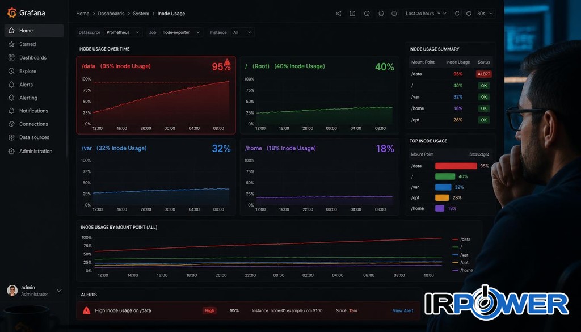Open the Job node-exporter dropdown
The height and width of the screenshot is (332, 581).
(x=181, y=32)
